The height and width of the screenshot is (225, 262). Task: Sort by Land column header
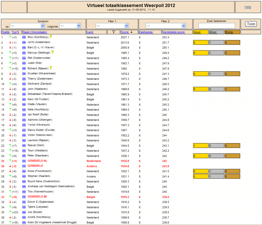pos(90,32)
